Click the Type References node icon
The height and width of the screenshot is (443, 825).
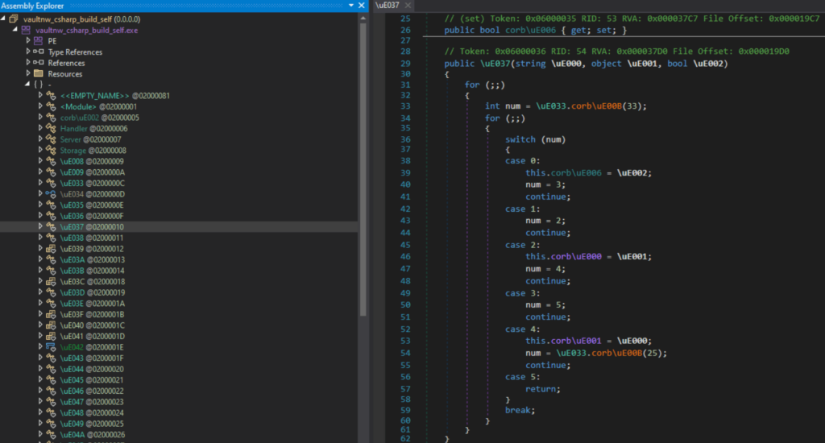38,52
